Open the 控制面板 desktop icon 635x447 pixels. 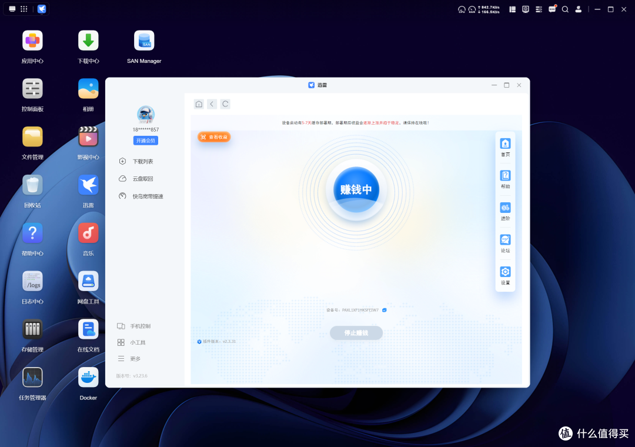click(x=32, y=89)
